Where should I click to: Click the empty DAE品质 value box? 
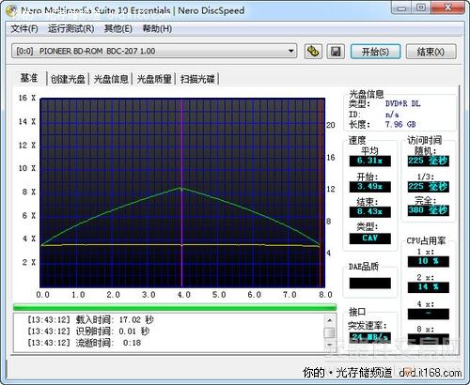click(x=370, y=283)
